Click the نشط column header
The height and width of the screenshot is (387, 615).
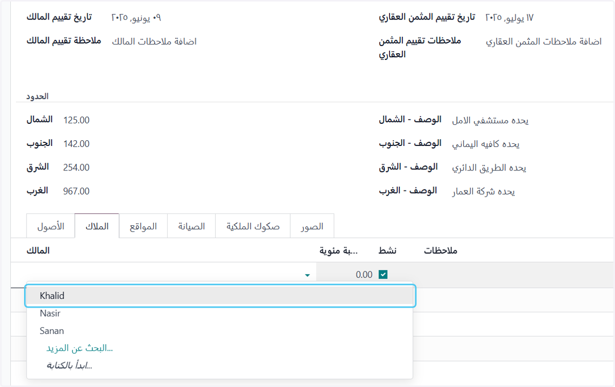point(388,251)
